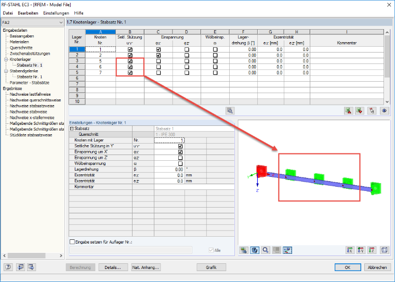The height and width of the screenshot is (282, 395).
Task: Enable 'Wölbeinspannung' checkbox in settings
Action: (x=180, y=163)
